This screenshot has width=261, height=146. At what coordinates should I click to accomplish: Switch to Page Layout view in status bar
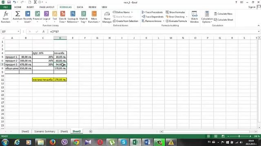pyautogui.click(x=216, y=136)
